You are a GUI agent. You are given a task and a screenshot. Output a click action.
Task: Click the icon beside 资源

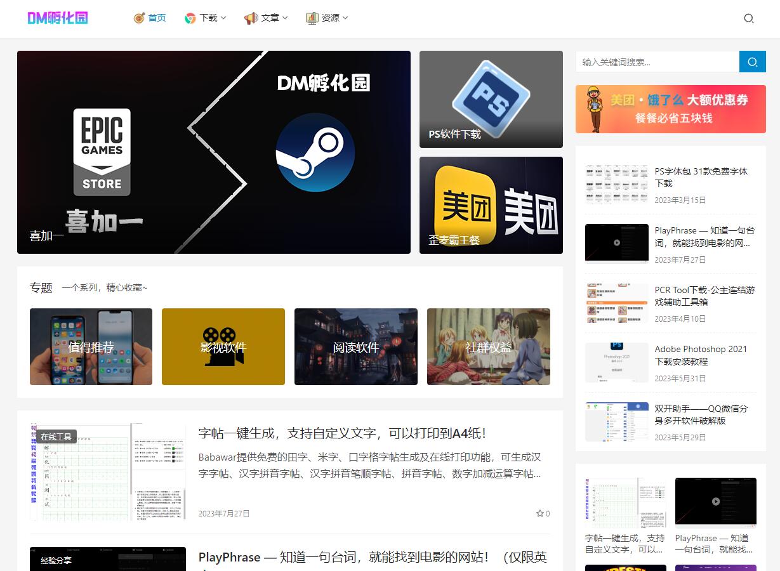312,18
